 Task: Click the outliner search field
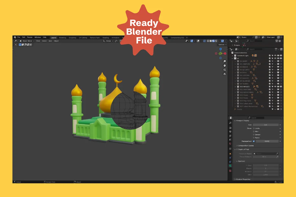click(254, 49)
